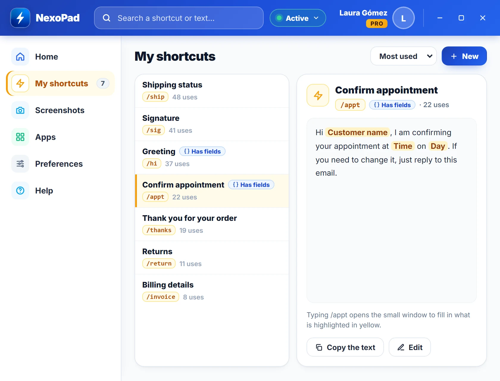Screen dimensions: 500x381
Task: Select Thank you for your order shortcut
Action: (212, 224)
